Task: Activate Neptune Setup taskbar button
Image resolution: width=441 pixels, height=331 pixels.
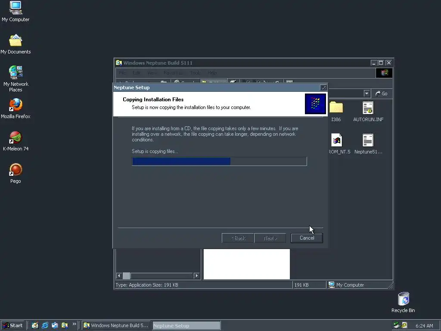Action: (186, 326)
